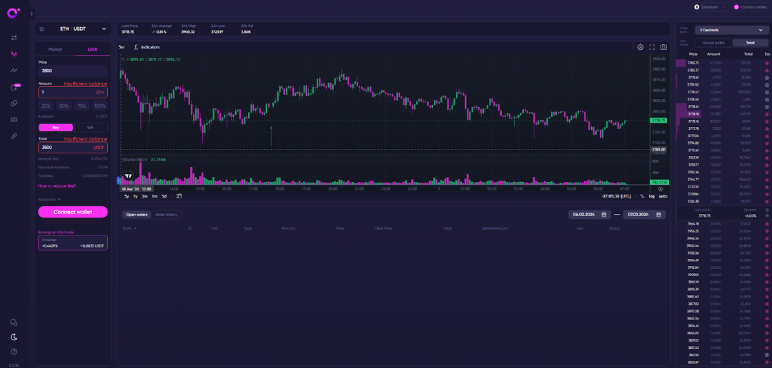This screenshot has height=368, width=772.
Task: Expand the 2 Decimals order book dropdown
Action: click(x=732, y=30)
